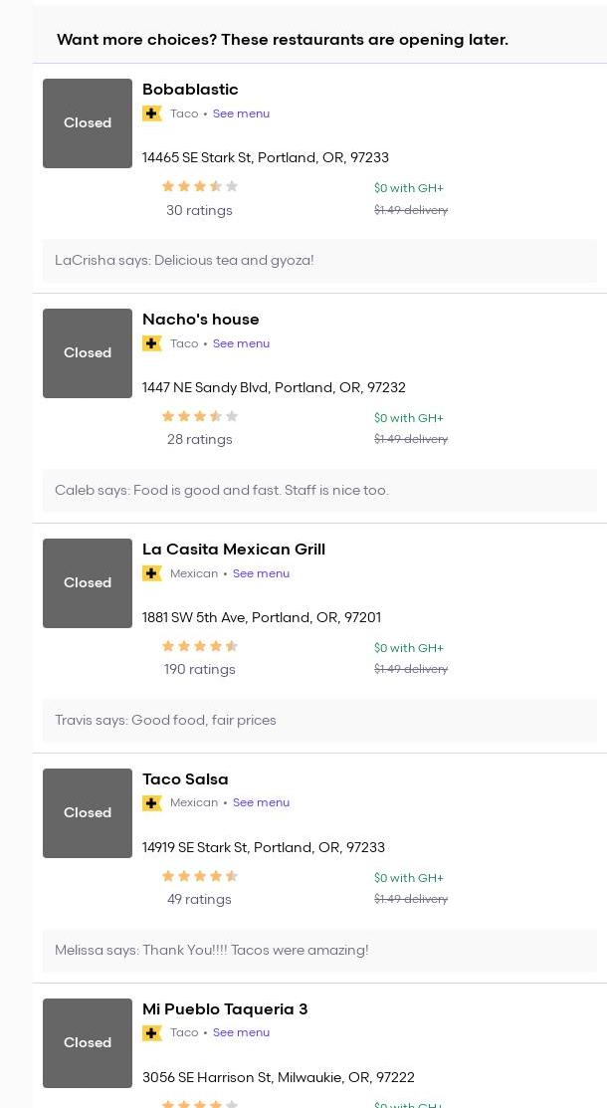The height and width of the screenshot is (1108, 607).
Task: Click the GH+ badge icon under Nacho's house
Action: pos(152,343)
